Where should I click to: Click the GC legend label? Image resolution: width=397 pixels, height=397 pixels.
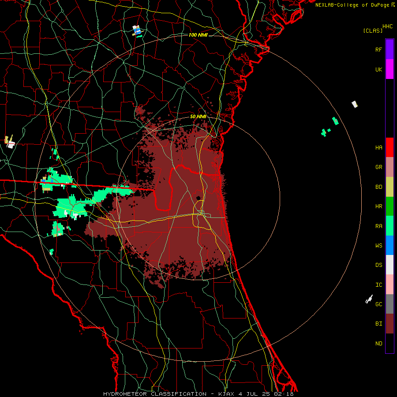point(379,304)
